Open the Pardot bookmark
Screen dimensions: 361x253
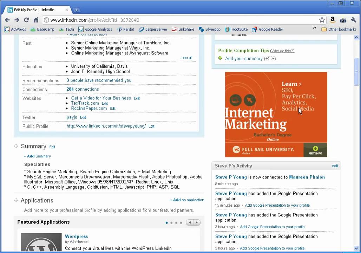click(x=125, y=29)
